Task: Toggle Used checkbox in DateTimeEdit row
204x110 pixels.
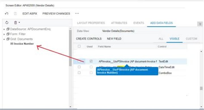Action: click(x=91, y=67)
